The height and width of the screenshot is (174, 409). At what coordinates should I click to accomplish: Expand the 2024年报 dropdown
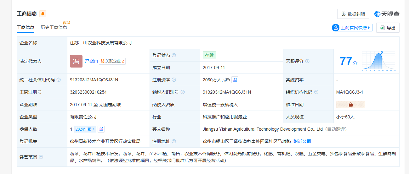(85, 129)
